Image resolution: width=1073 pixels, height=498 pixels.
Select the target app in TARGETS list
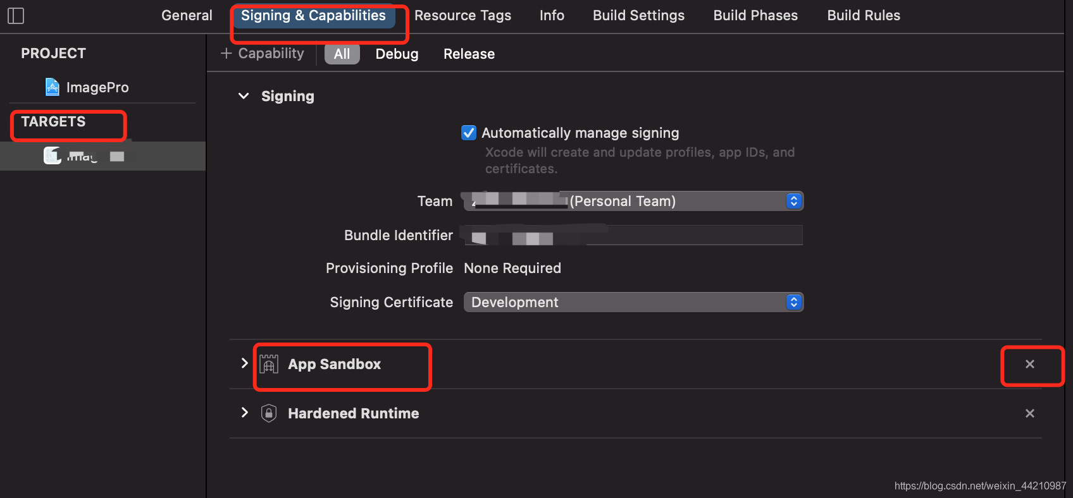tap(102, 156)
